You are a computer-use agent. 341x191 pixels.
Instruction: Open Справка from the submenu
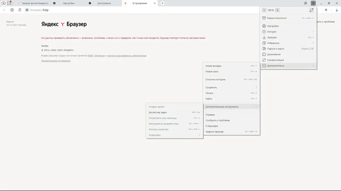pos(231,115)
